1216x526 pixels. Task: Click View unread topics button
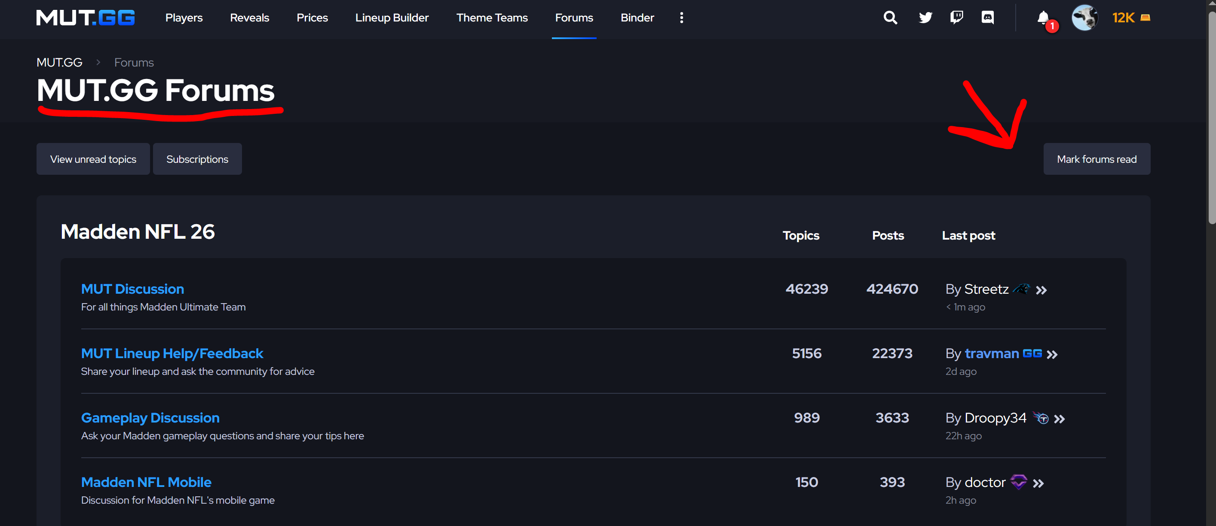[93, 159]
